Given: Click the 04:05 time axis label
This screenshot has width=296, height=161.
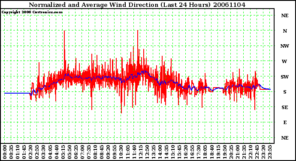Looking at the screenshot, I should pyautogui.click(x=50, y=152).
